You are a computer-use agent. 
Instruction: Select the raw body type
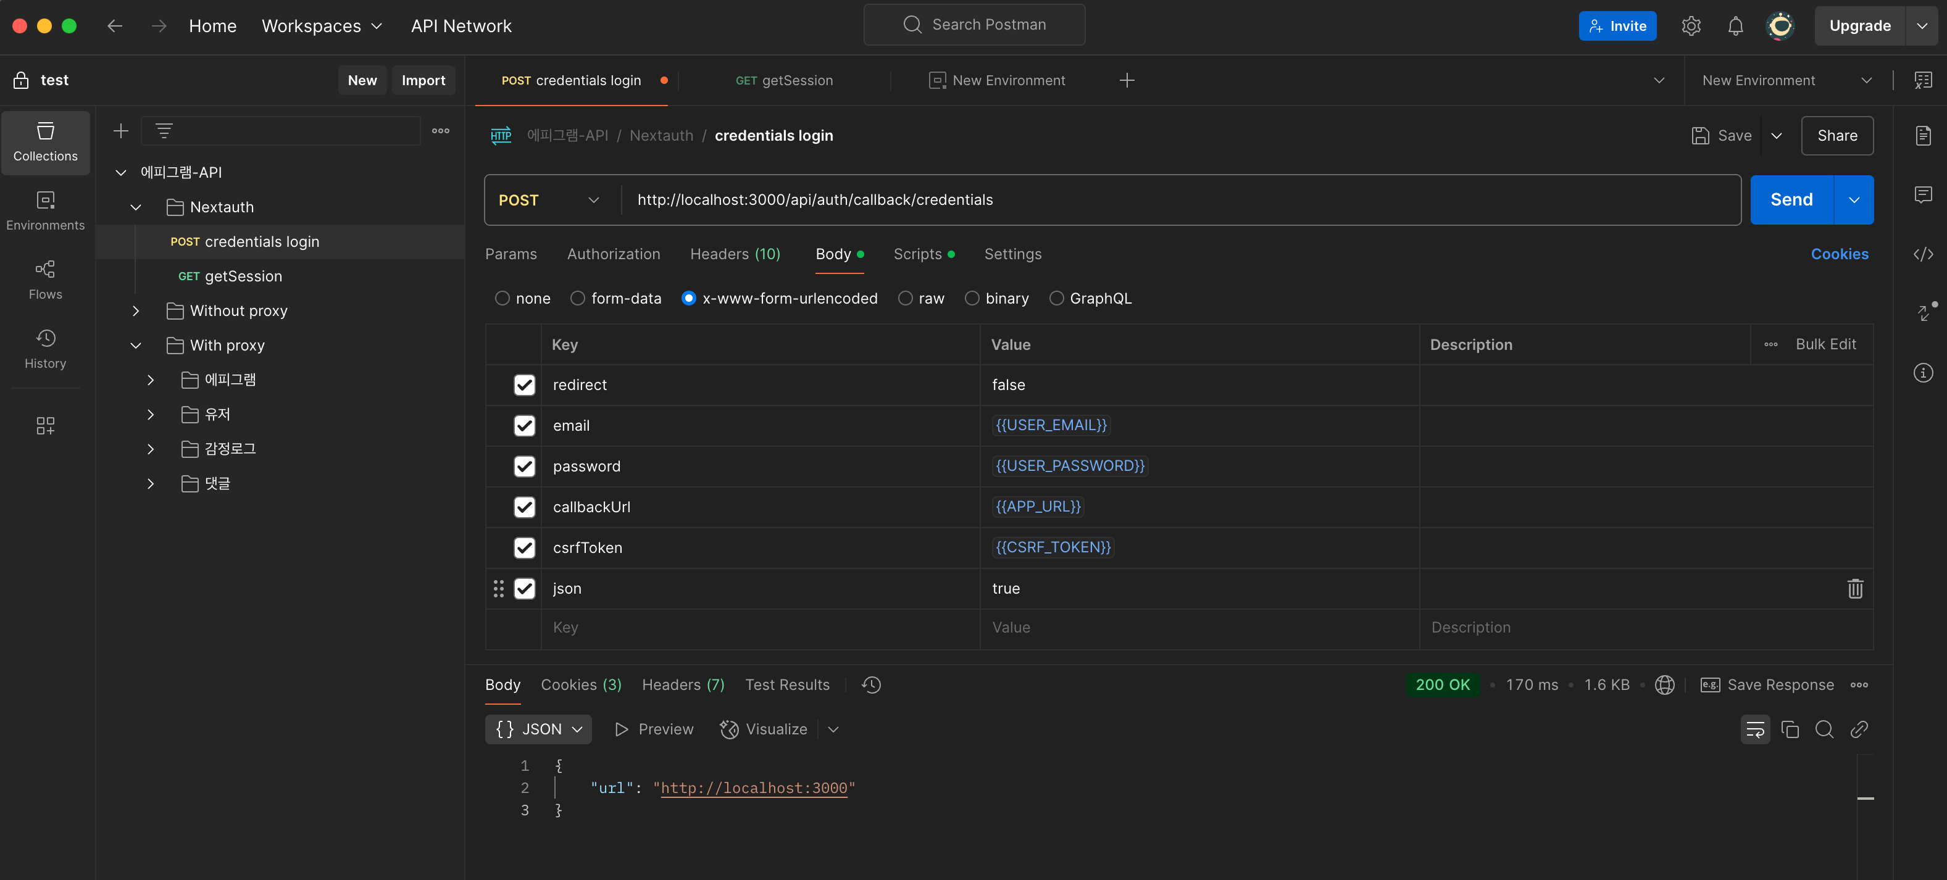(906, 298)
